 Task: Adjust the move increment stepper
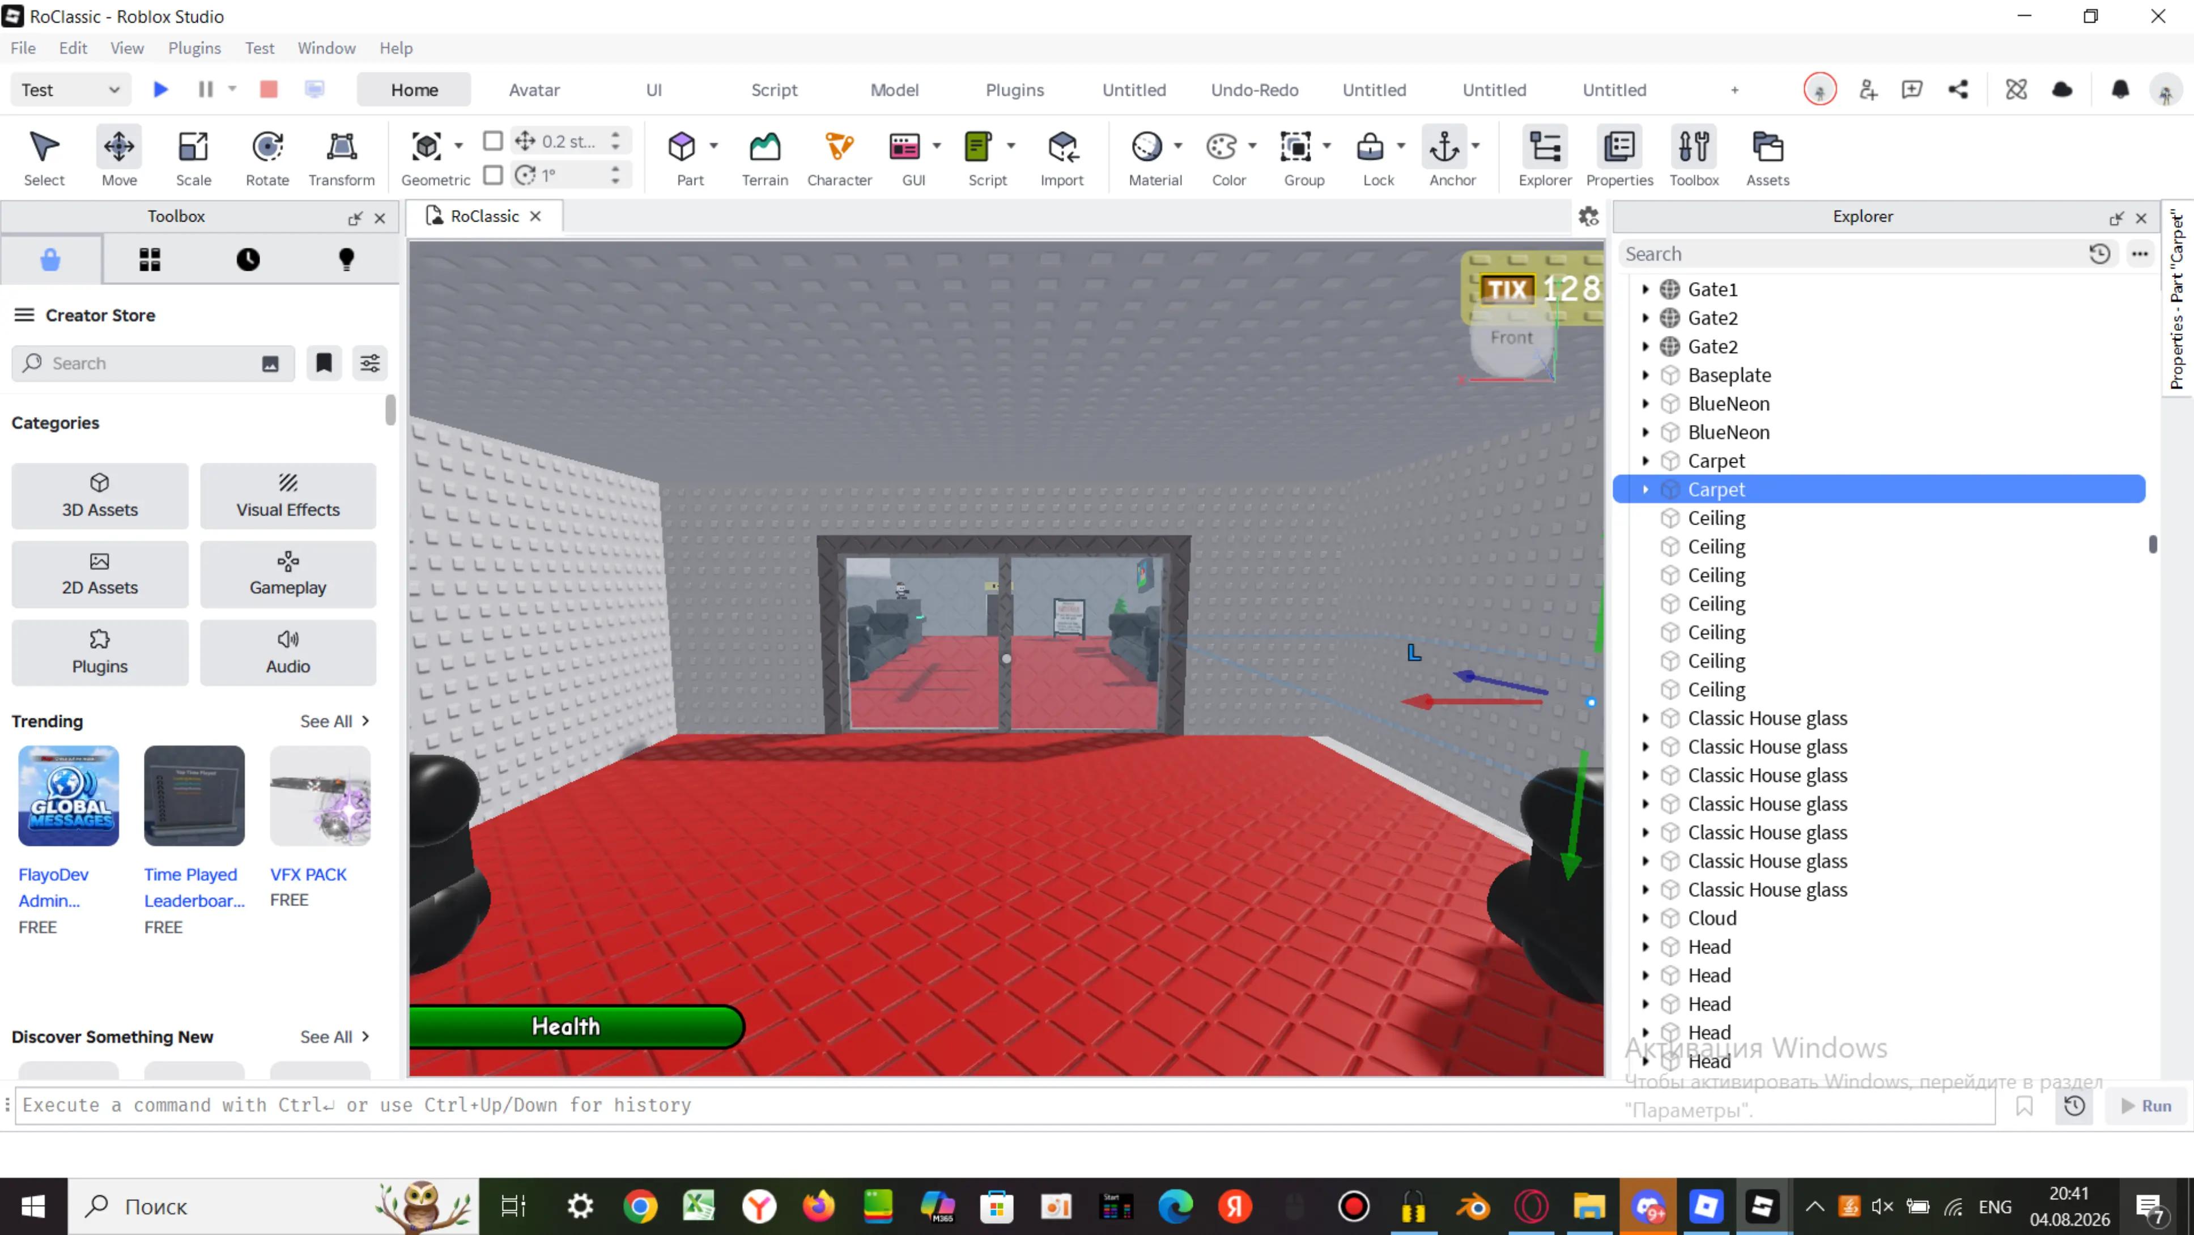pyautogui.click(x=616, y=140)
